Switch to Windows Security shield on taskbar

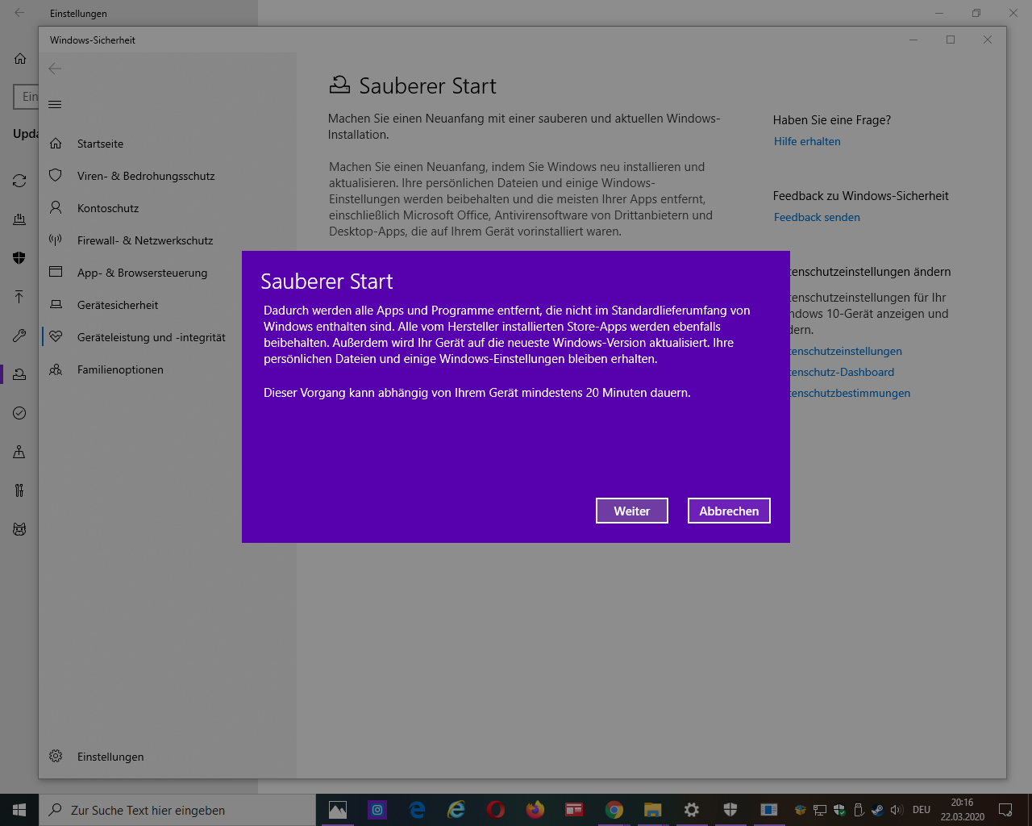point(730,810)
